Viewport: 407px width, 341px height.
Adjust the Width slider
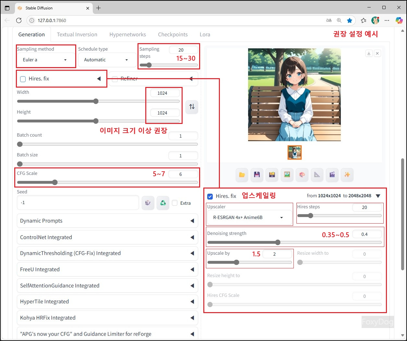click(x=98, y=101)
